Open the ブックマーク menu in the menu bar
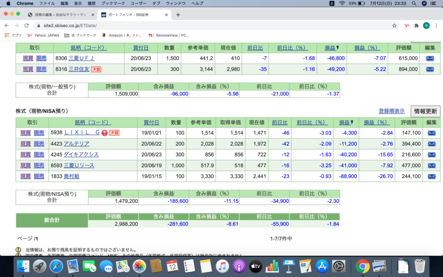443x277 pixels. pyautogui.click(x=113, y=3)
